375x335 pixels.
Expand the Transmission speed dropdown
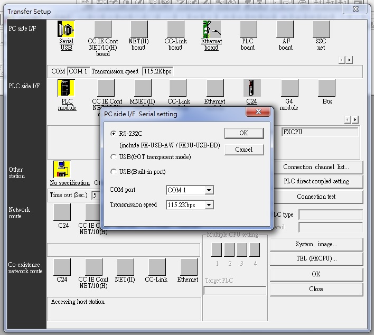(209, 205)
